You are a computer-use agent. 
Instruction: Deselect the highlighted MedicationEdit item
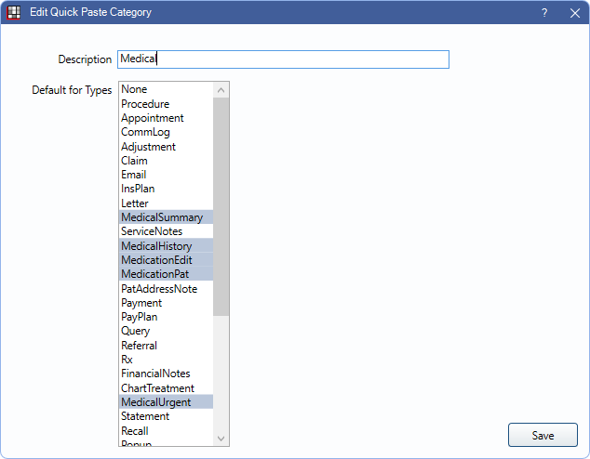tap(166, 260)
